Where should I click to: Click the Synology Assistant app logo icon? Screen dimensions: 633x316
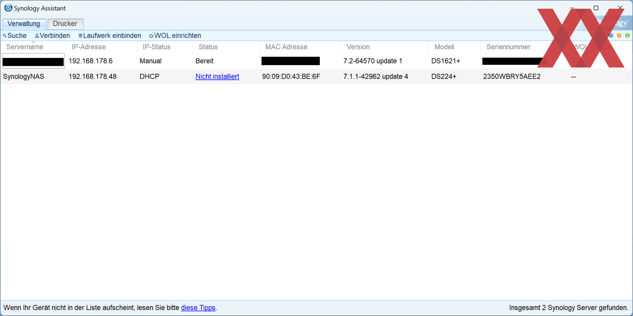(8, 8)
